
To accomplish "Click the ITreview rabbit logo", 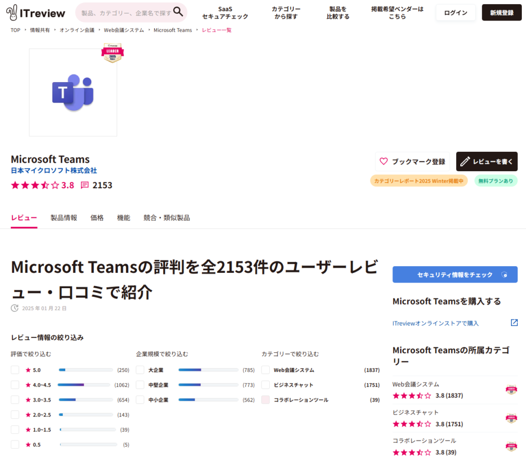I will 35,13.
